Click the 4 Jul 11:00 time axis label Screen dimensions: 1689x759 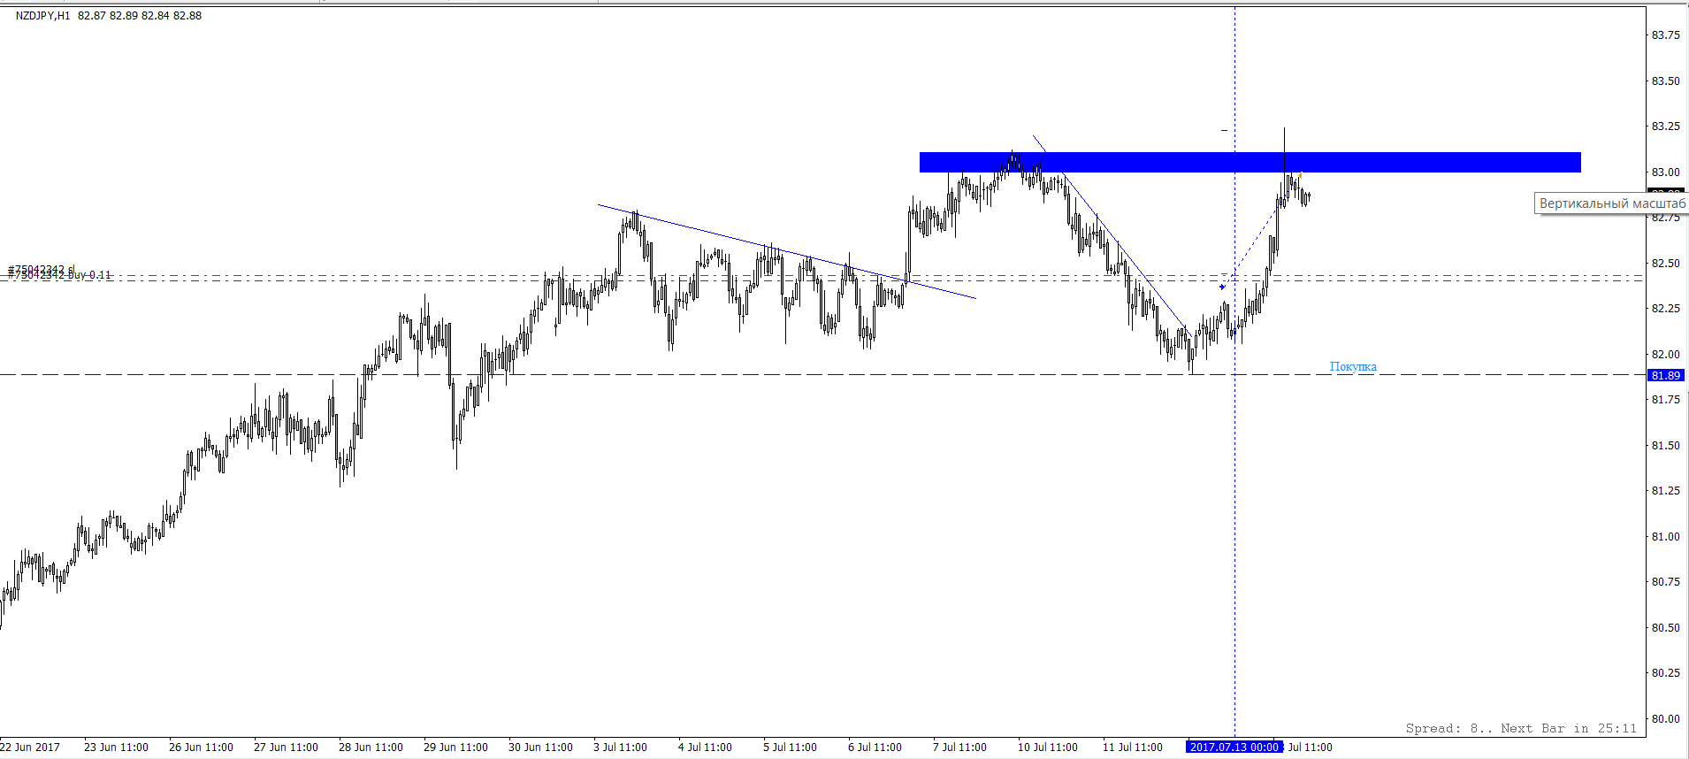tap(705, 747)
